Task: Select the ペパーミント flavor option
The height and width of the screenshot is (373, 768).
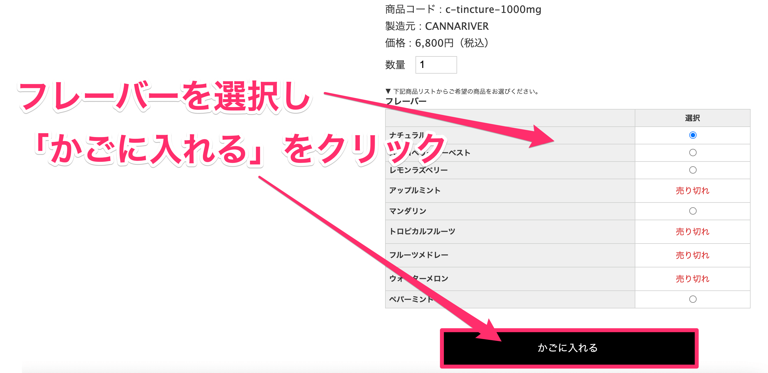Action: [693, 299]
